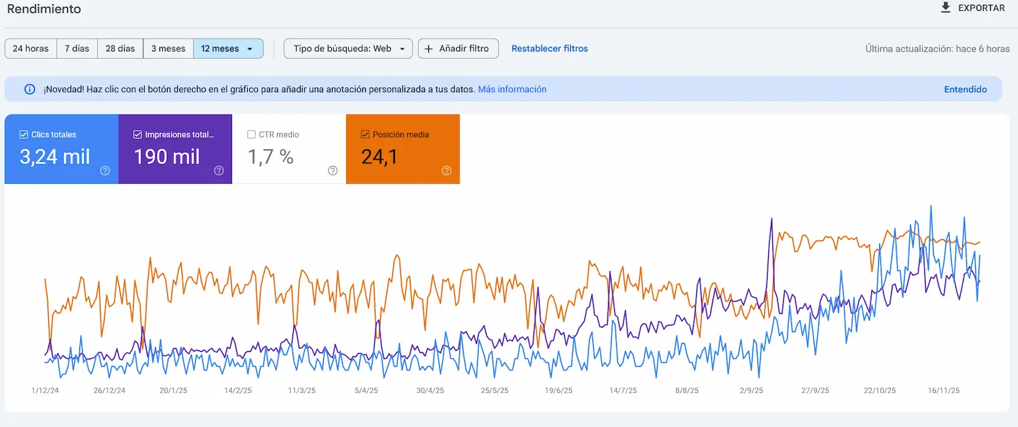1018x427 pixels.
Task: Choose the 3 meses date range
Action: 168,49
